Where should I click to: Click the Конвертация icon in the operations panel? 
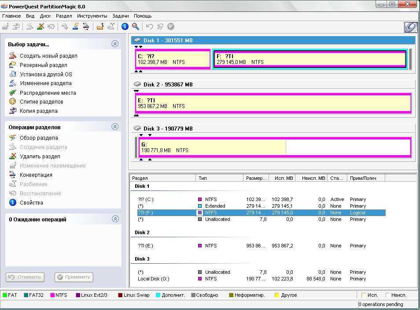click(x=12, y=175)
